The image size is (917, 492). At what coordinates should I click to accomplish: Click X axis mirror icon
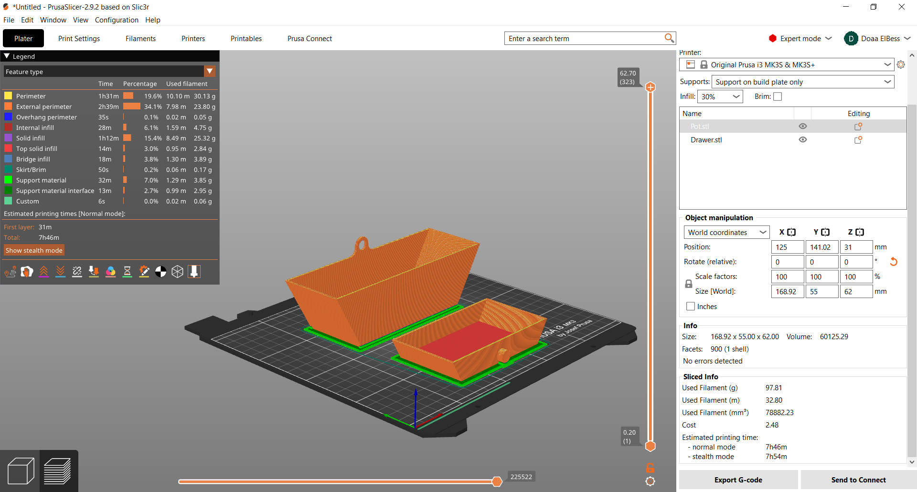coord(791,232)
